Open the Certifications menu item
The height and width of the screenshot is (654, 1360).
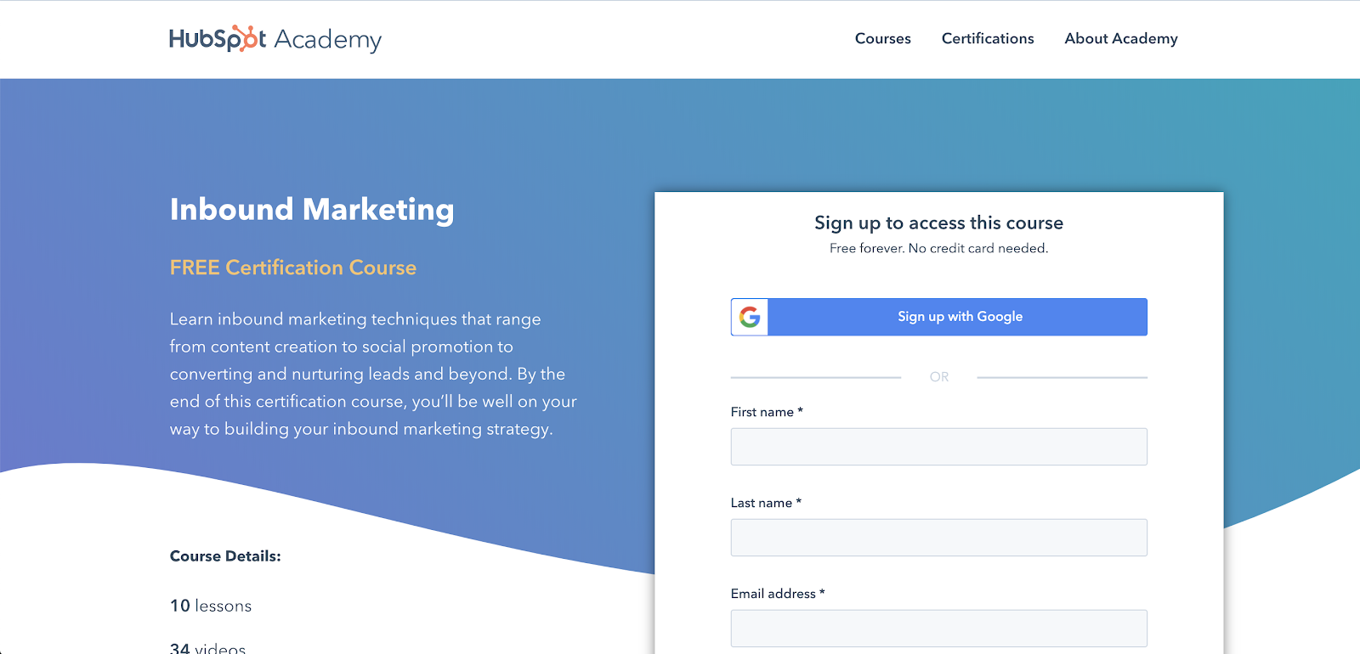[x=988, y=39]
